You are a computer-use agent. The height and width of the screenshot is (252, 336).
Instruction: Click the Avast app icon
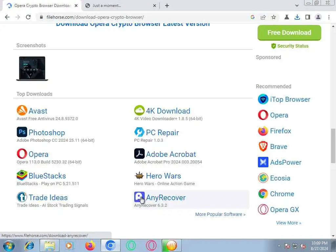coord(22,110)
